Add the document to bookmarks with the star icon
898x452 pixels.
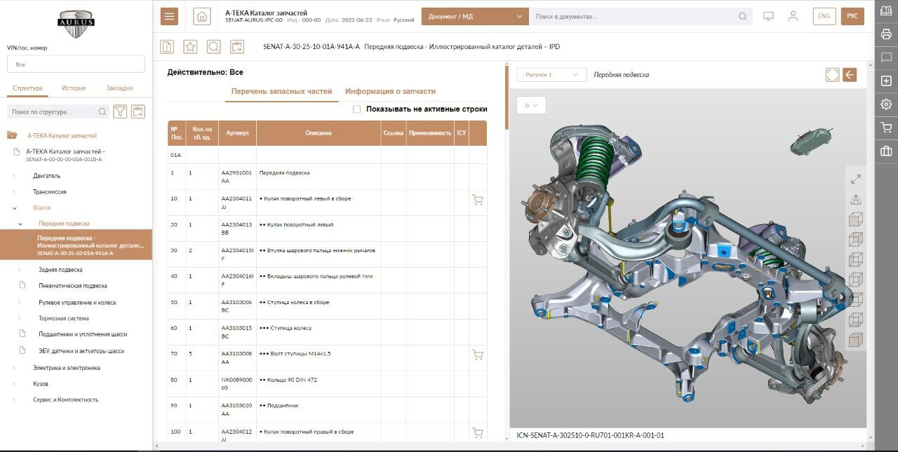190,47
